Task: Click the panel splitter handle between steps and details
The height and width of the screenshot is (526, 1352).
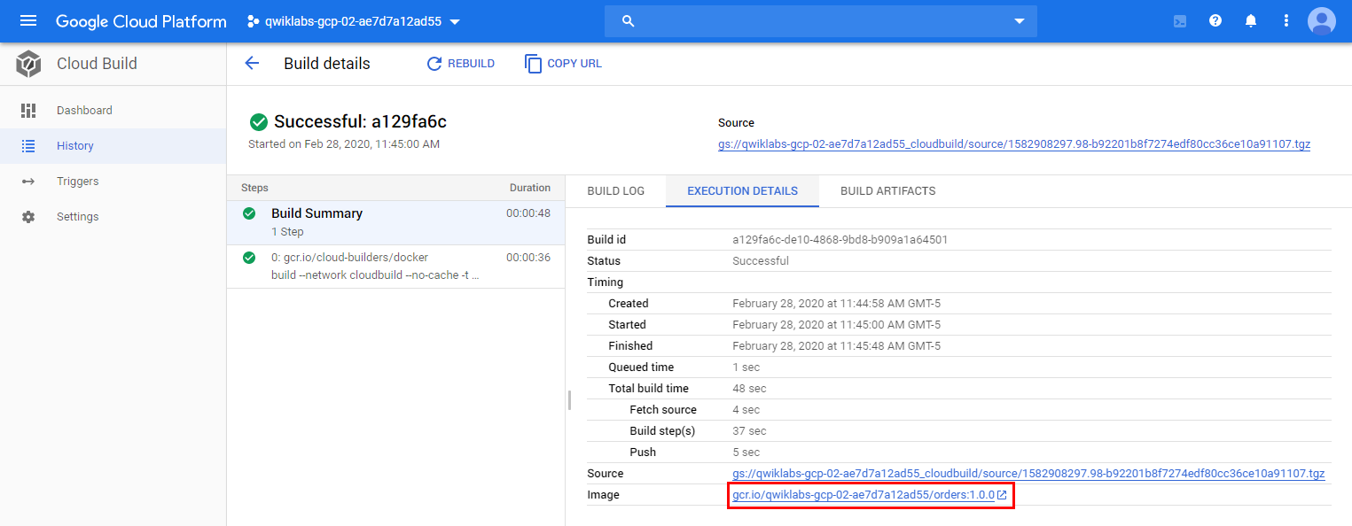Action: (569, 400)
